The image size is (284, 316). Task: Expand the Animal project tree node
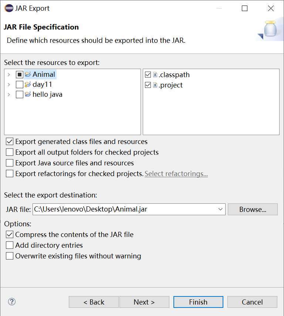[x=9, y=75]
